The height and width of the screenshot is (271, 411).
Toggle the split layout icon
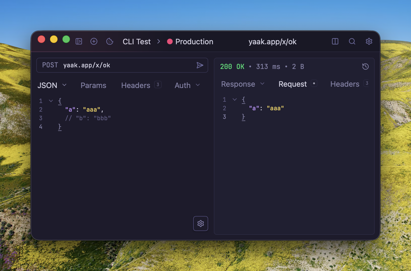point(335,41)
